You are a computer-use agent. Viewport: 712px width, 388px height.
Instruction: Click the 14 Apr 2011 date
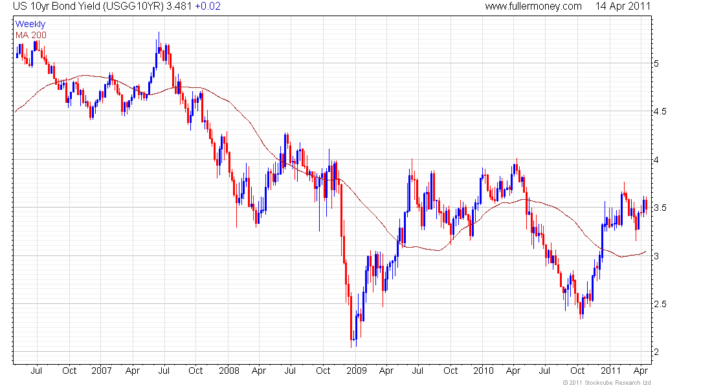(x=623, y=6)
